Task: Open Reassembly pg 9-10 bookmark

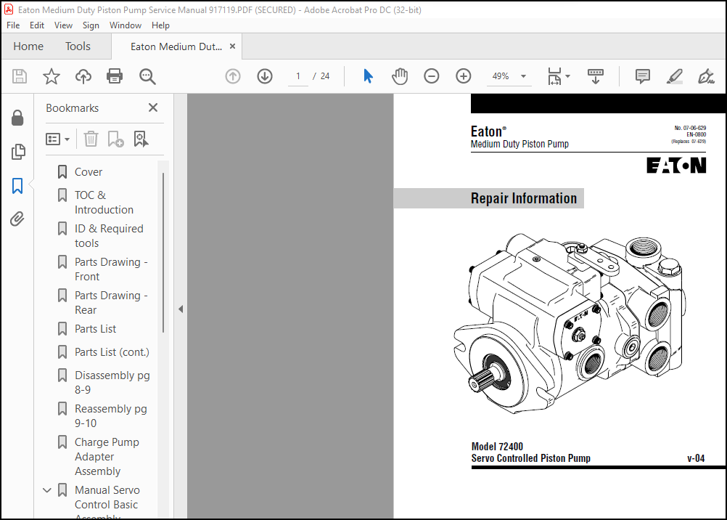Action: 111,416
